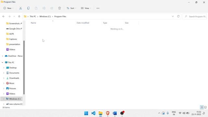Image resolution: width=208 pixels, height=117 pixels.
Task: Sort by the Size column header
Action: point(127,23)
